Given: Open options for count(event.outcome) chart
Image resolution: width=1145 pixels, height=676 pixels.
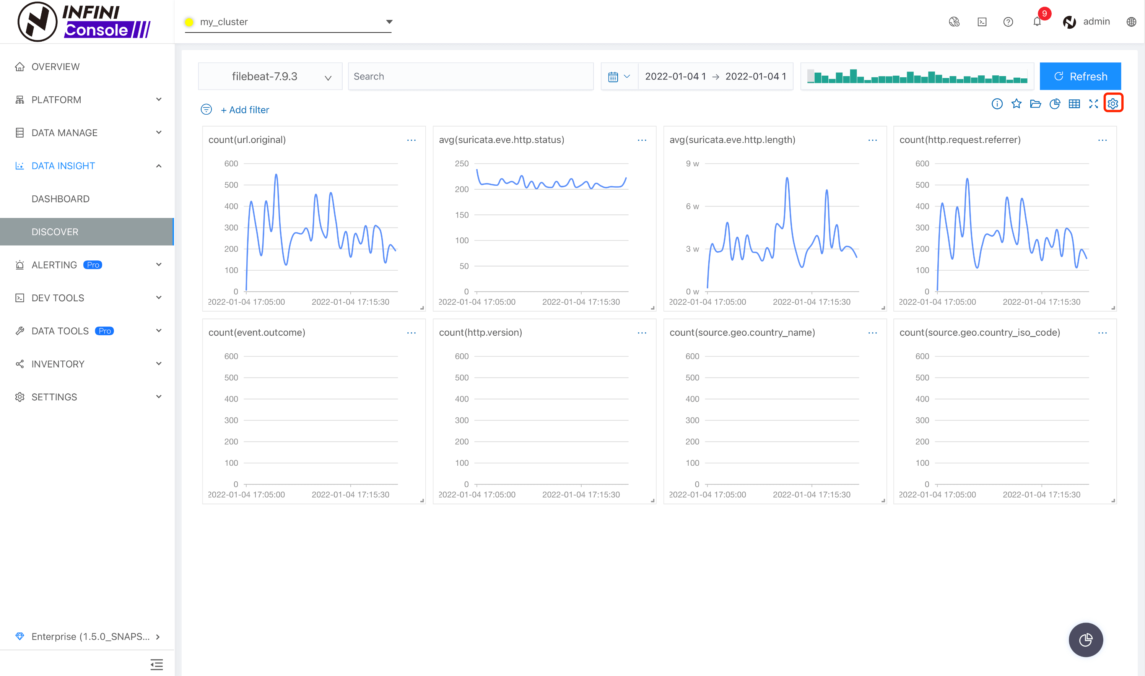Looking at the screenshot, I should coord(411,333).
